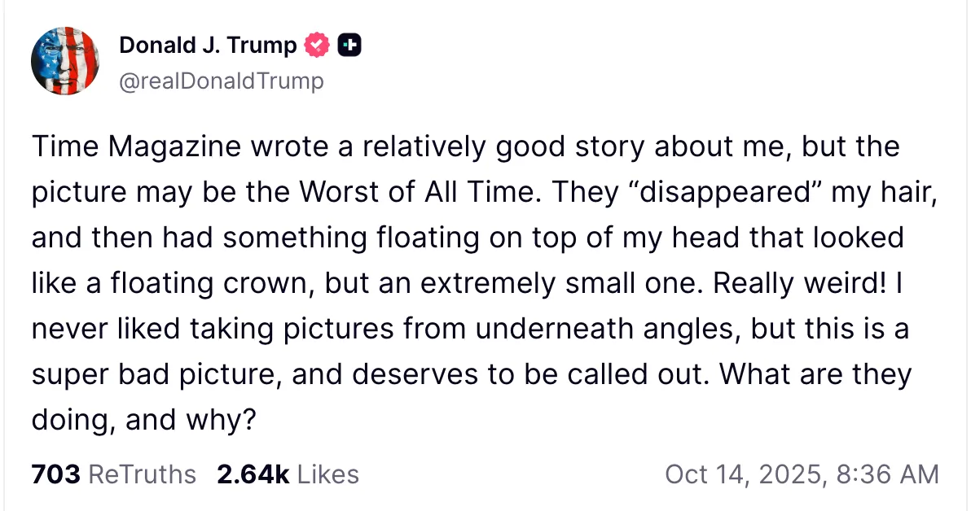Open the @realDonaldTrump handle
971x511 pixels.
221,81
